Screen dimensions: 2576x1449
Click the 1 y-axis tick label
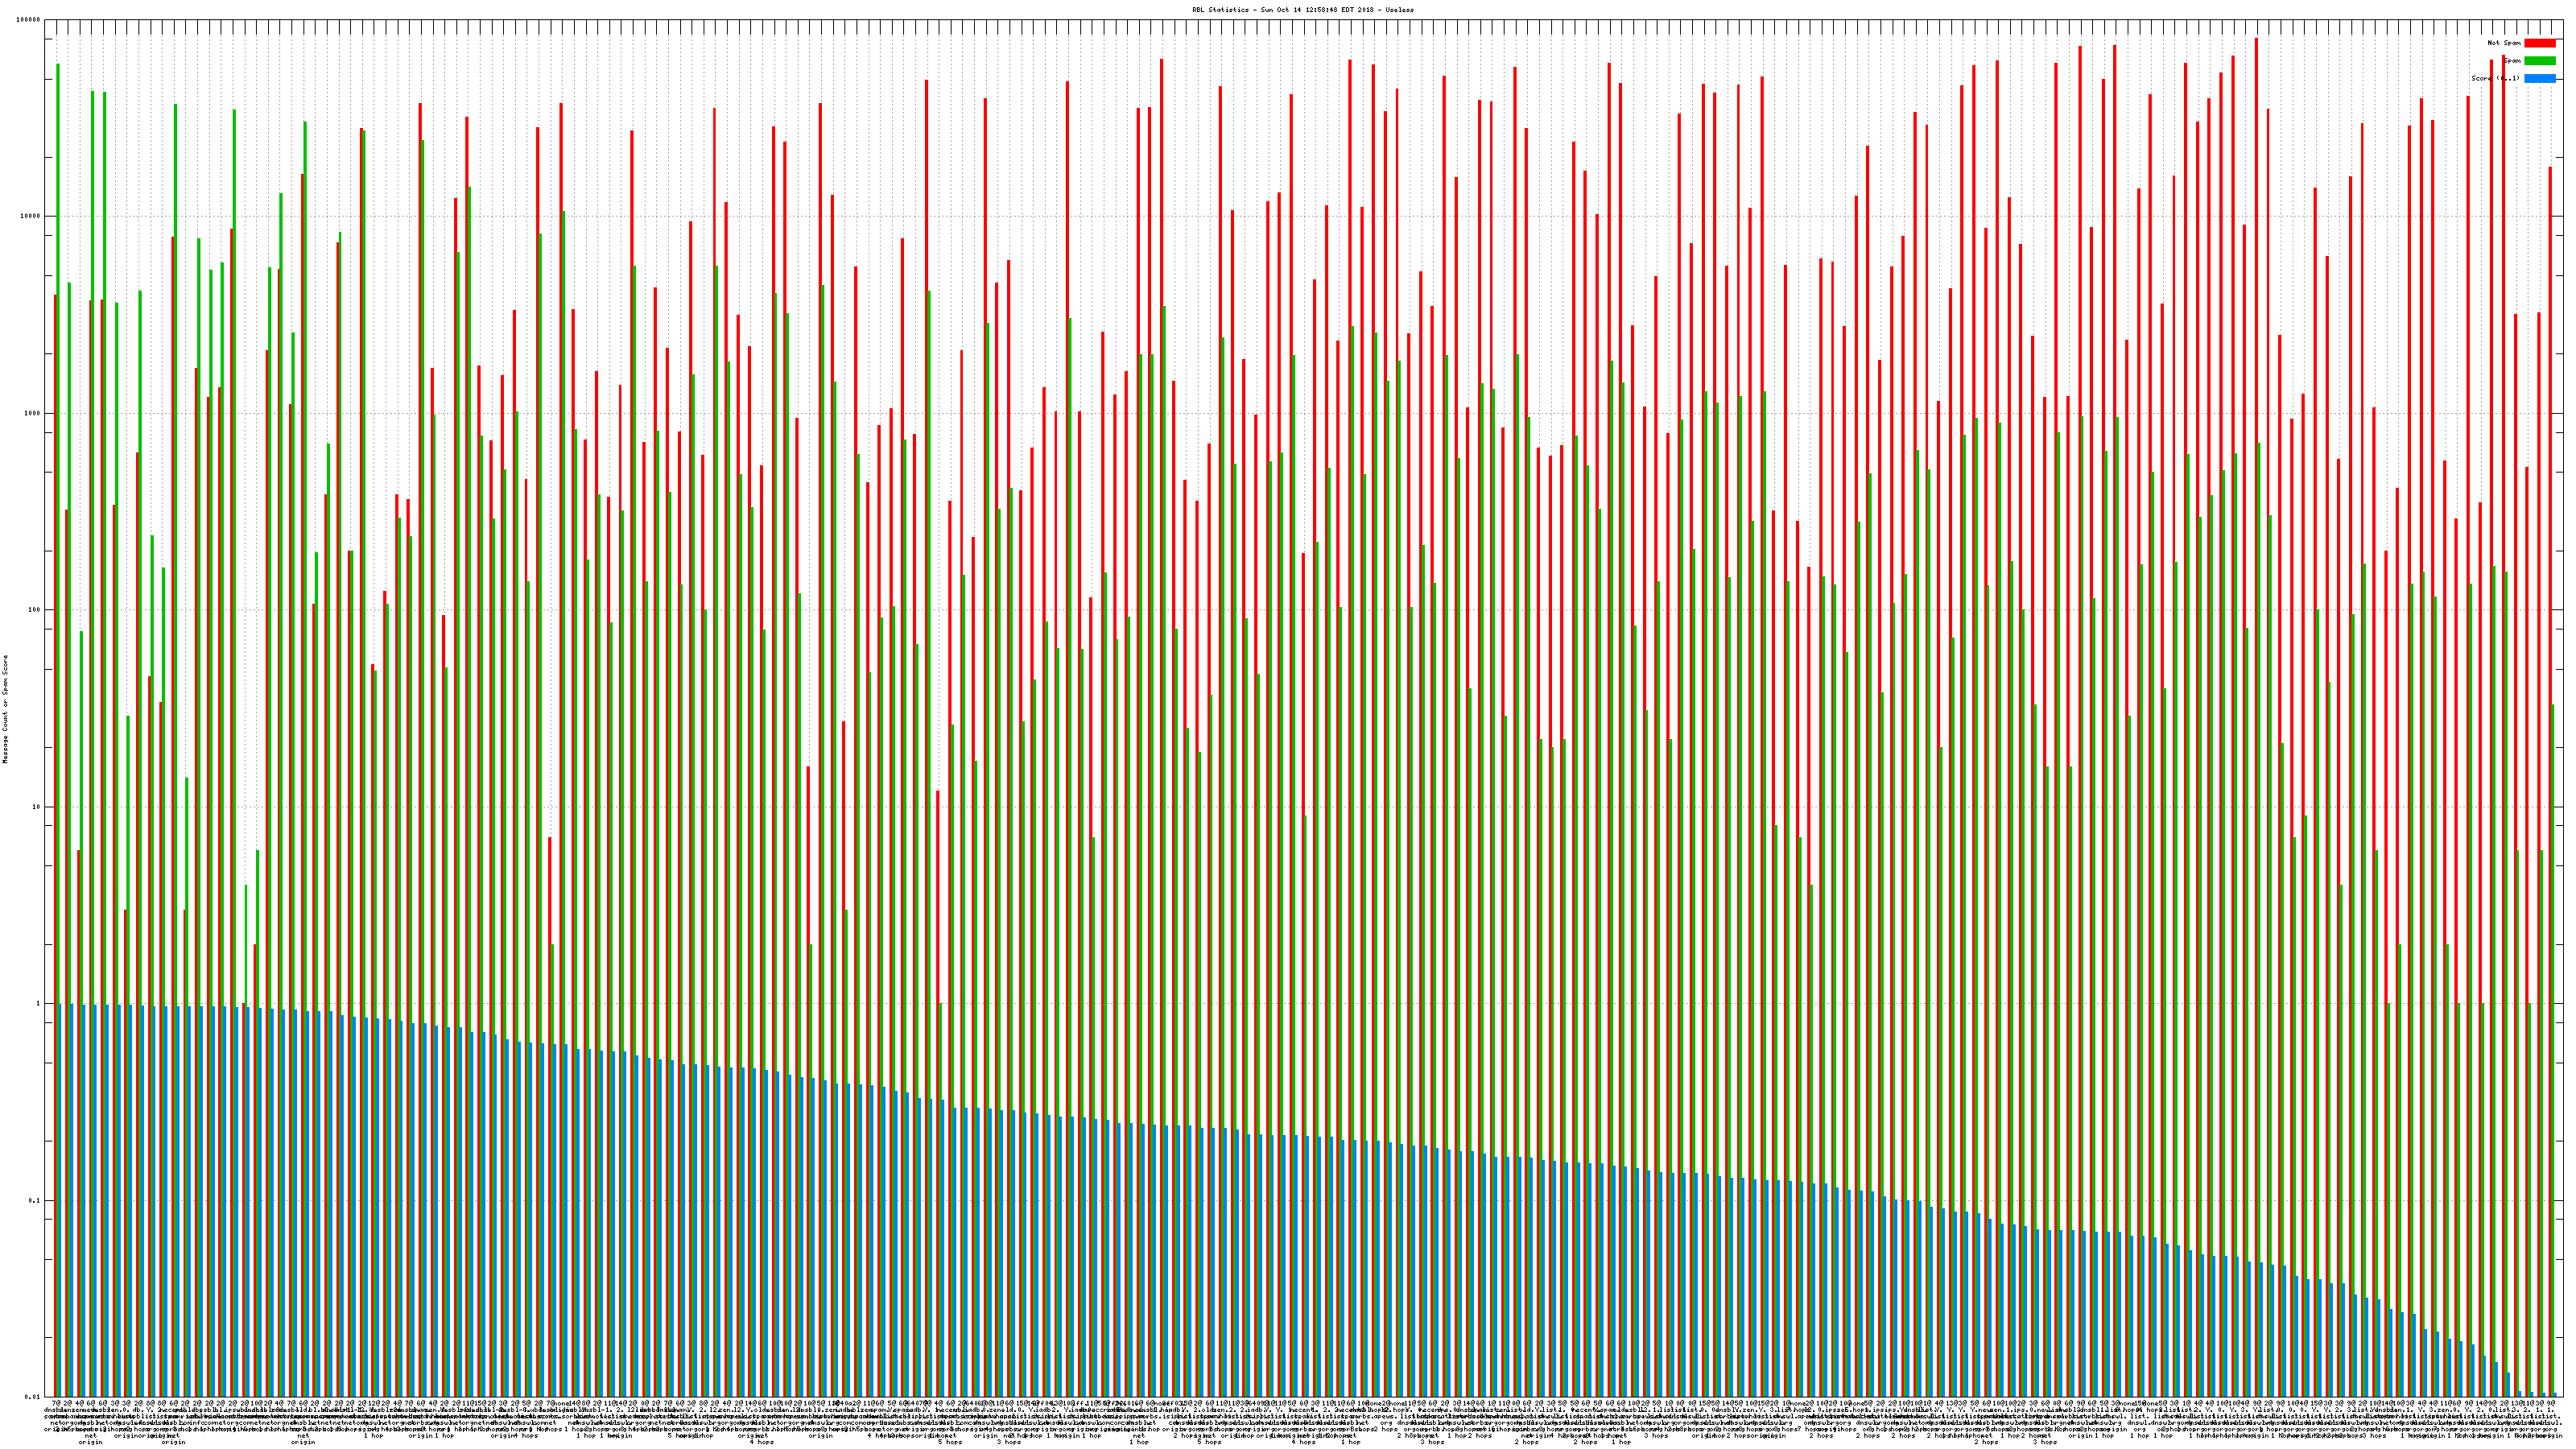pyautogui.click(x=39, y=1003)
